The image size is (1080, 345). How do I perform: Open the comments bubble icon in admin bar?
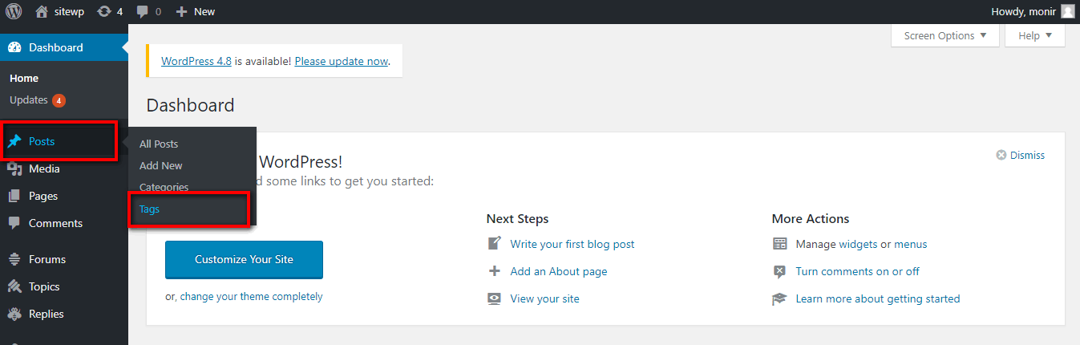pyautogui.click(x=142, y=12)
